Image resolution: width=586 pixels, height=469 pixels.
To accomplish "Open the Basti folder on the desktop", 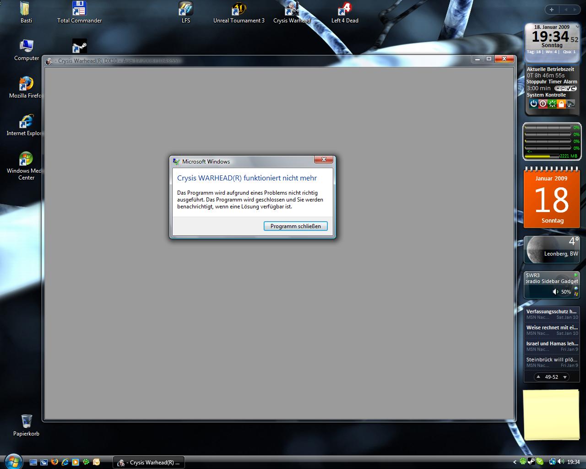I will 26,12.
